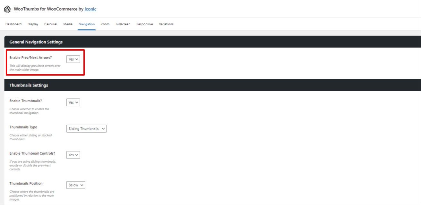
Task: Click the WooThumbs cube logo icon
Action: pyautogui.click(x=7, y=9)
